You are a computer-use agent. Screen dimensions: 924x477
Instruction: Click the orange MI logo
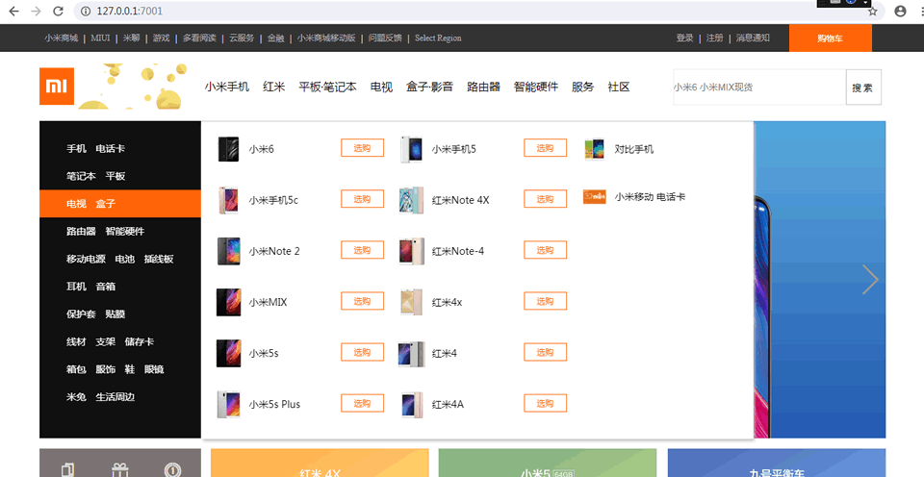coord(57,87)
